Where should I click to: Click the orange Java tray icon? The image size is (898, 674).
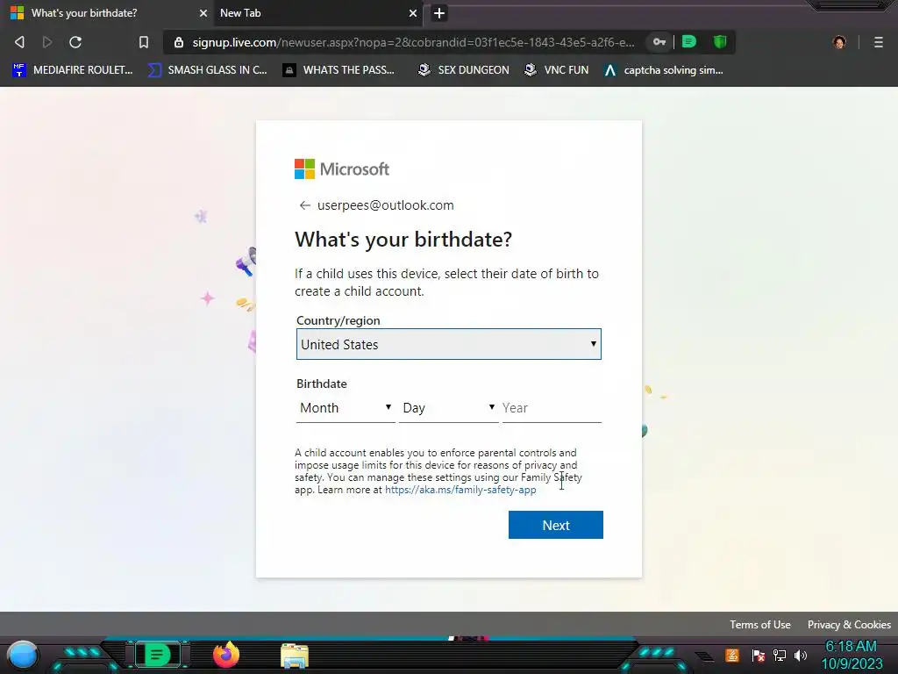(x=732, y=655)
